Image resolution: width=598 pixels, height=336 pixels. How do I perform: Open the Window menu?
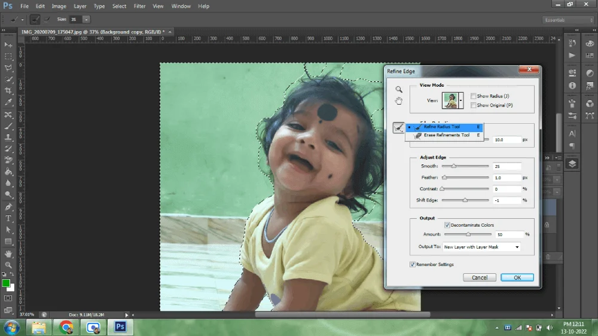coord(181,6)
